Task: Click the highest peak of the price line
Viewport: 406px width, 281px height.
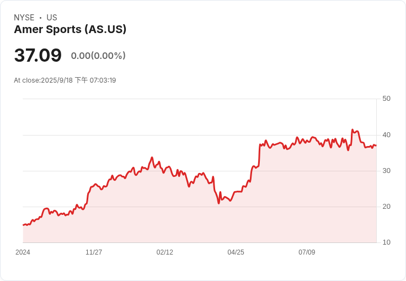Action: click(352, 130)
